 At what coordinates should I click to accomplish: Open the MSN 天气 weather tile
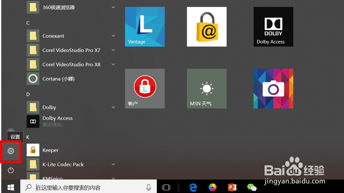[207, 89]
